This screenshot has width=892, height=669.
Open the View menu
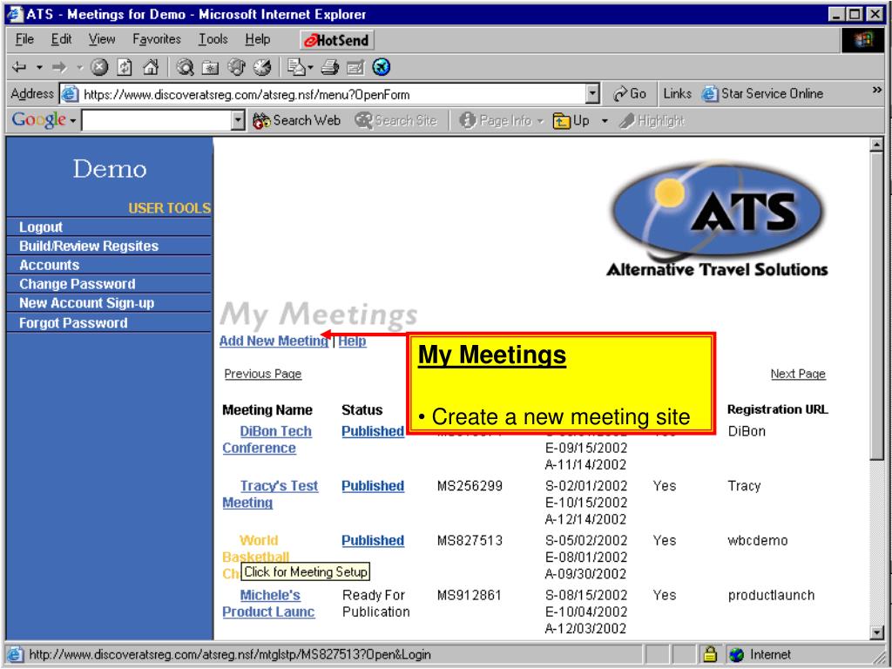point(102,39)
